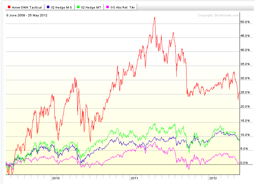This screenshot has width=255, height=184.
Task: Click the 45.0% y-axis label
Action: click(245, 36)
